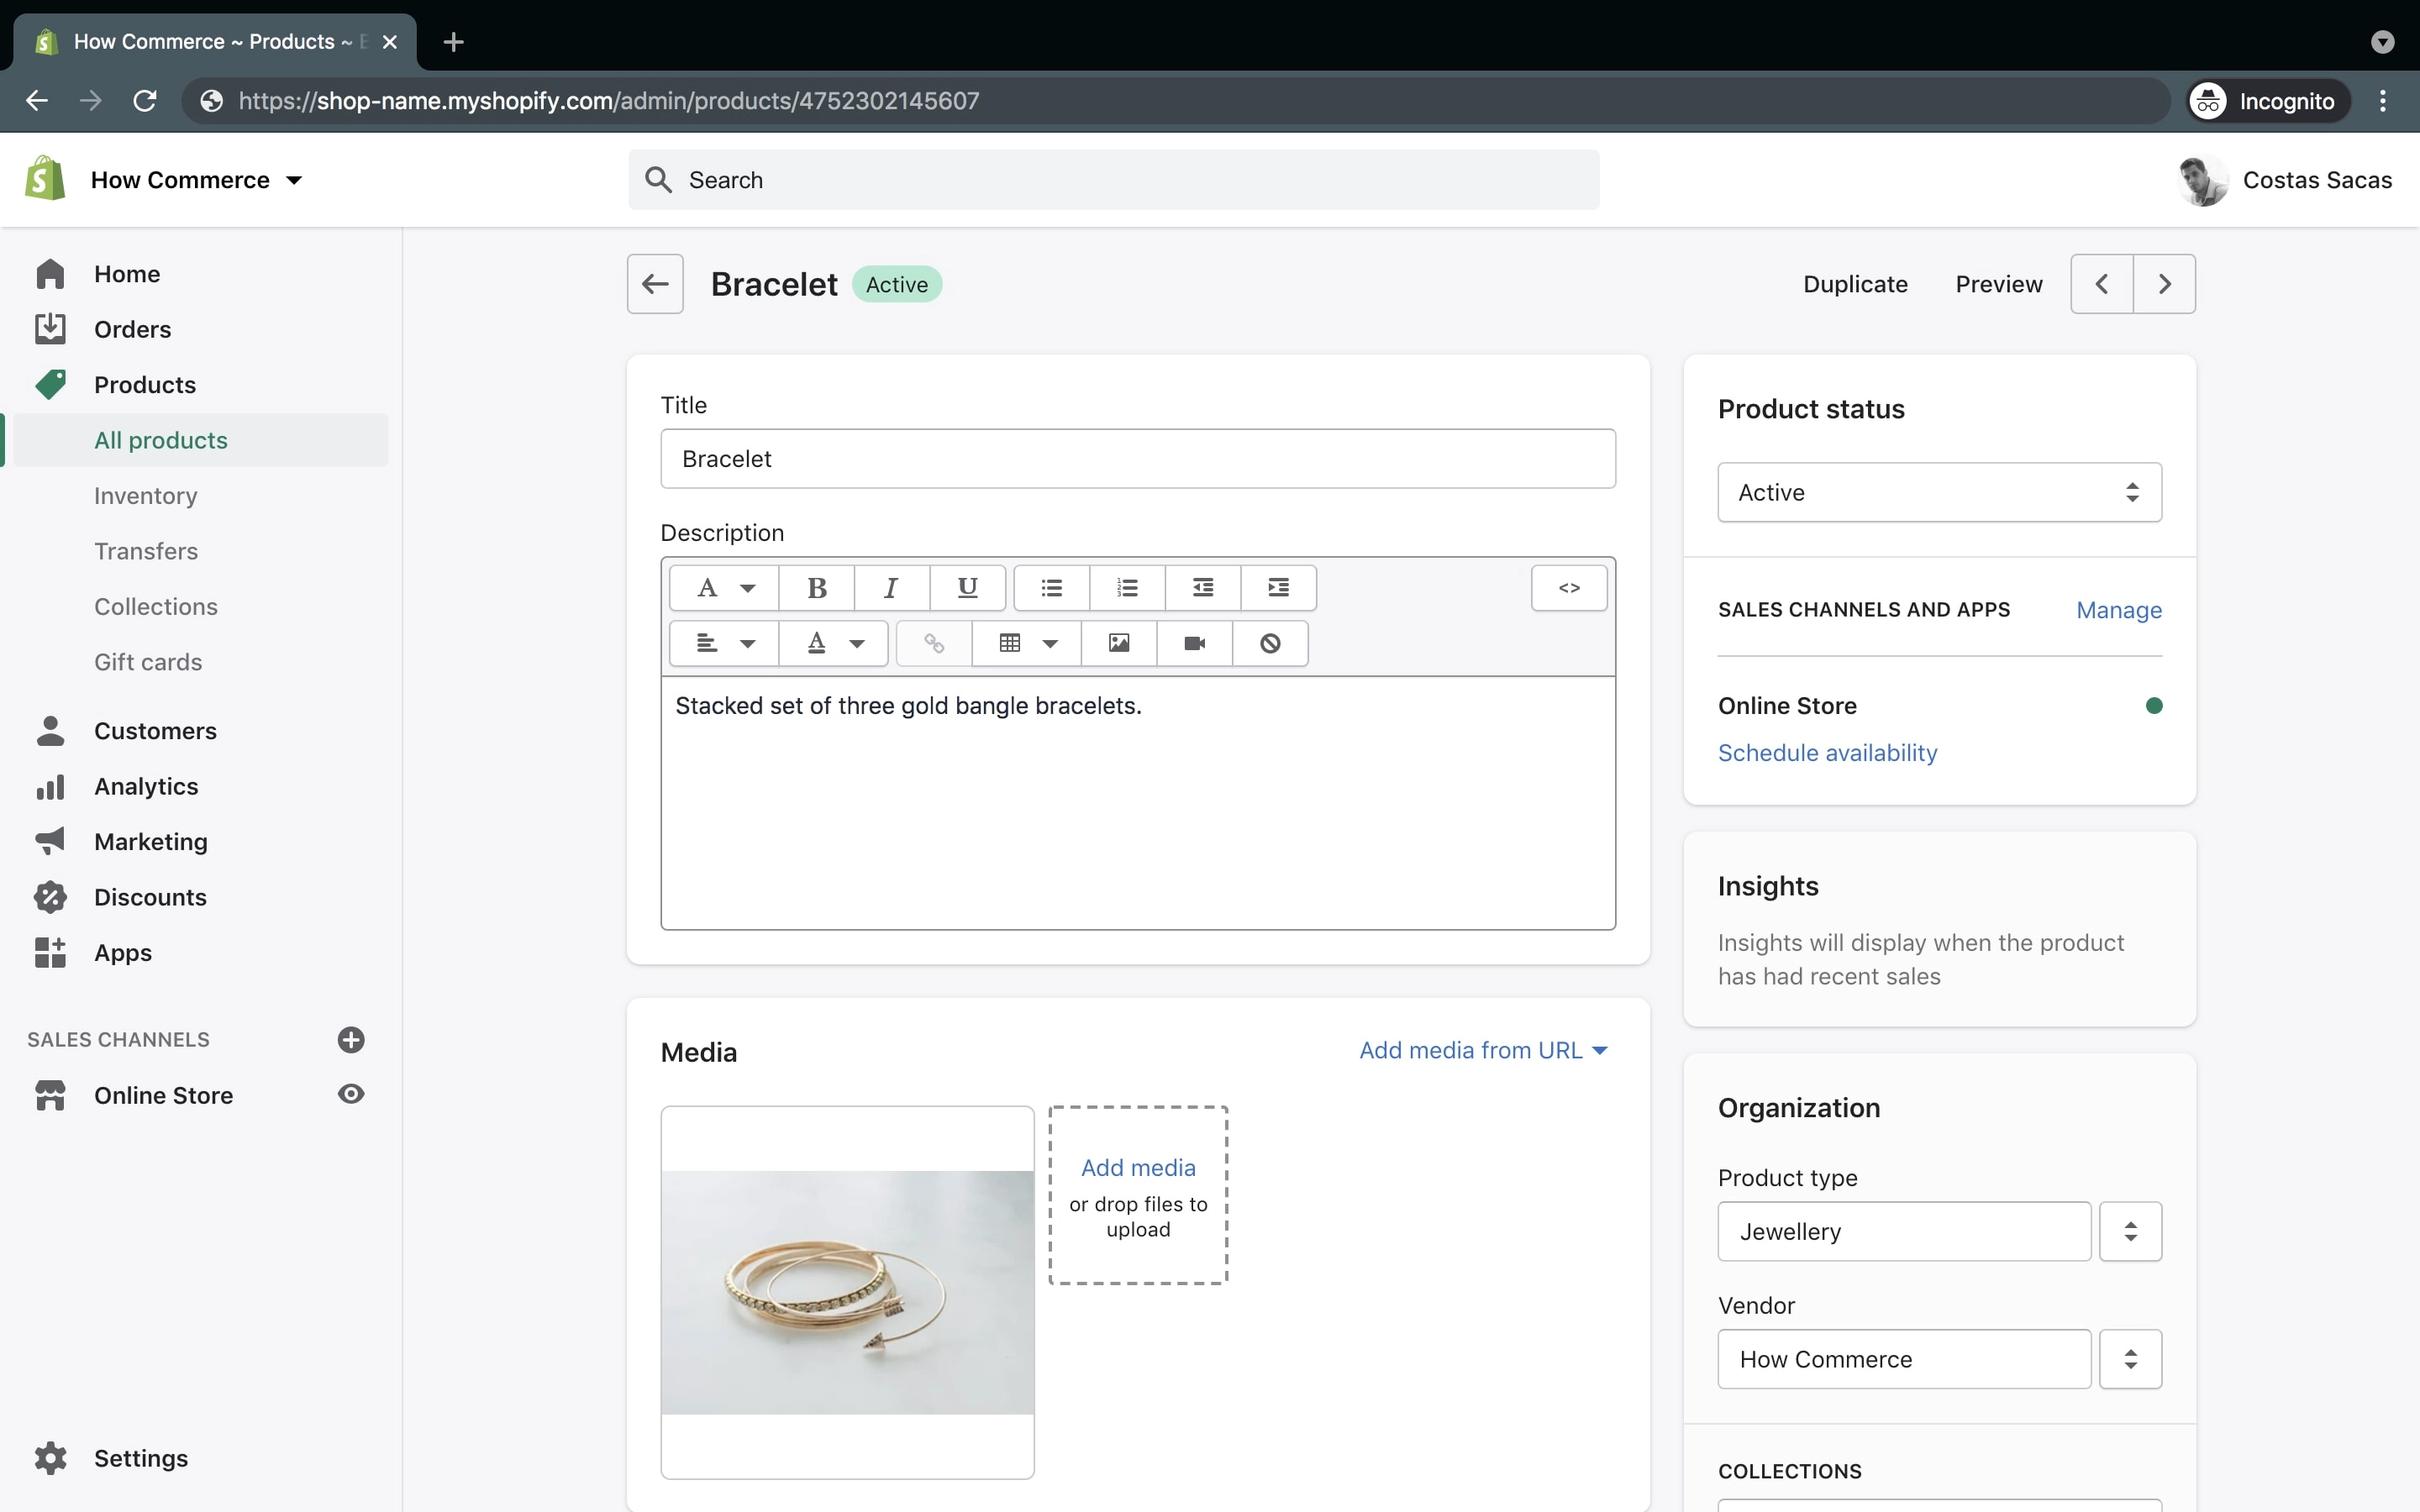The width and height of the screenshot is (2420, 1512).
Task: Click Product type Jewellery field
Action: coord(1904,1232)
